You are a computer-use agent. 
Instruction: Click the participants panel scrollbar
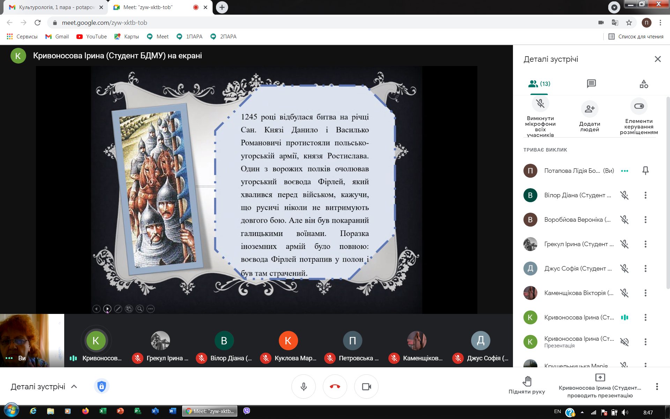[668, 192]
